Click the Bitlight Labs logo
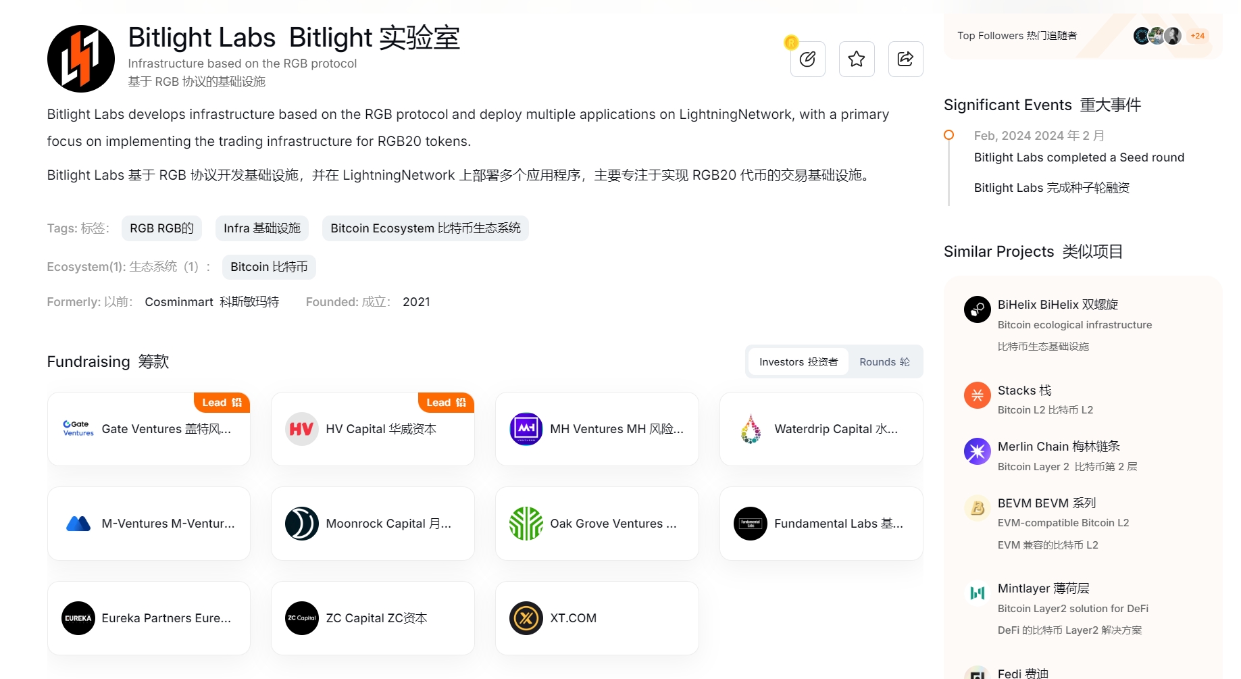1241x679 pixels. [81, 59]
